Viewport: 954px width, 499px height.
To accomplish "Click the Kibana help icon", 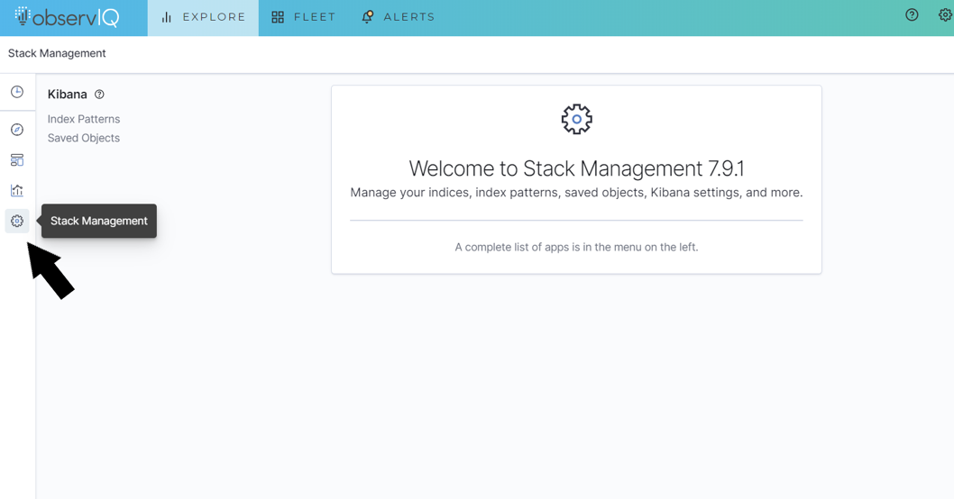I will point(99,95).
